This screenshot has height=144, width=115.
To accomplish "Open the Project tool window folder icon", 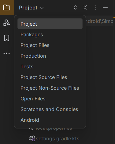I will [7, 7].
